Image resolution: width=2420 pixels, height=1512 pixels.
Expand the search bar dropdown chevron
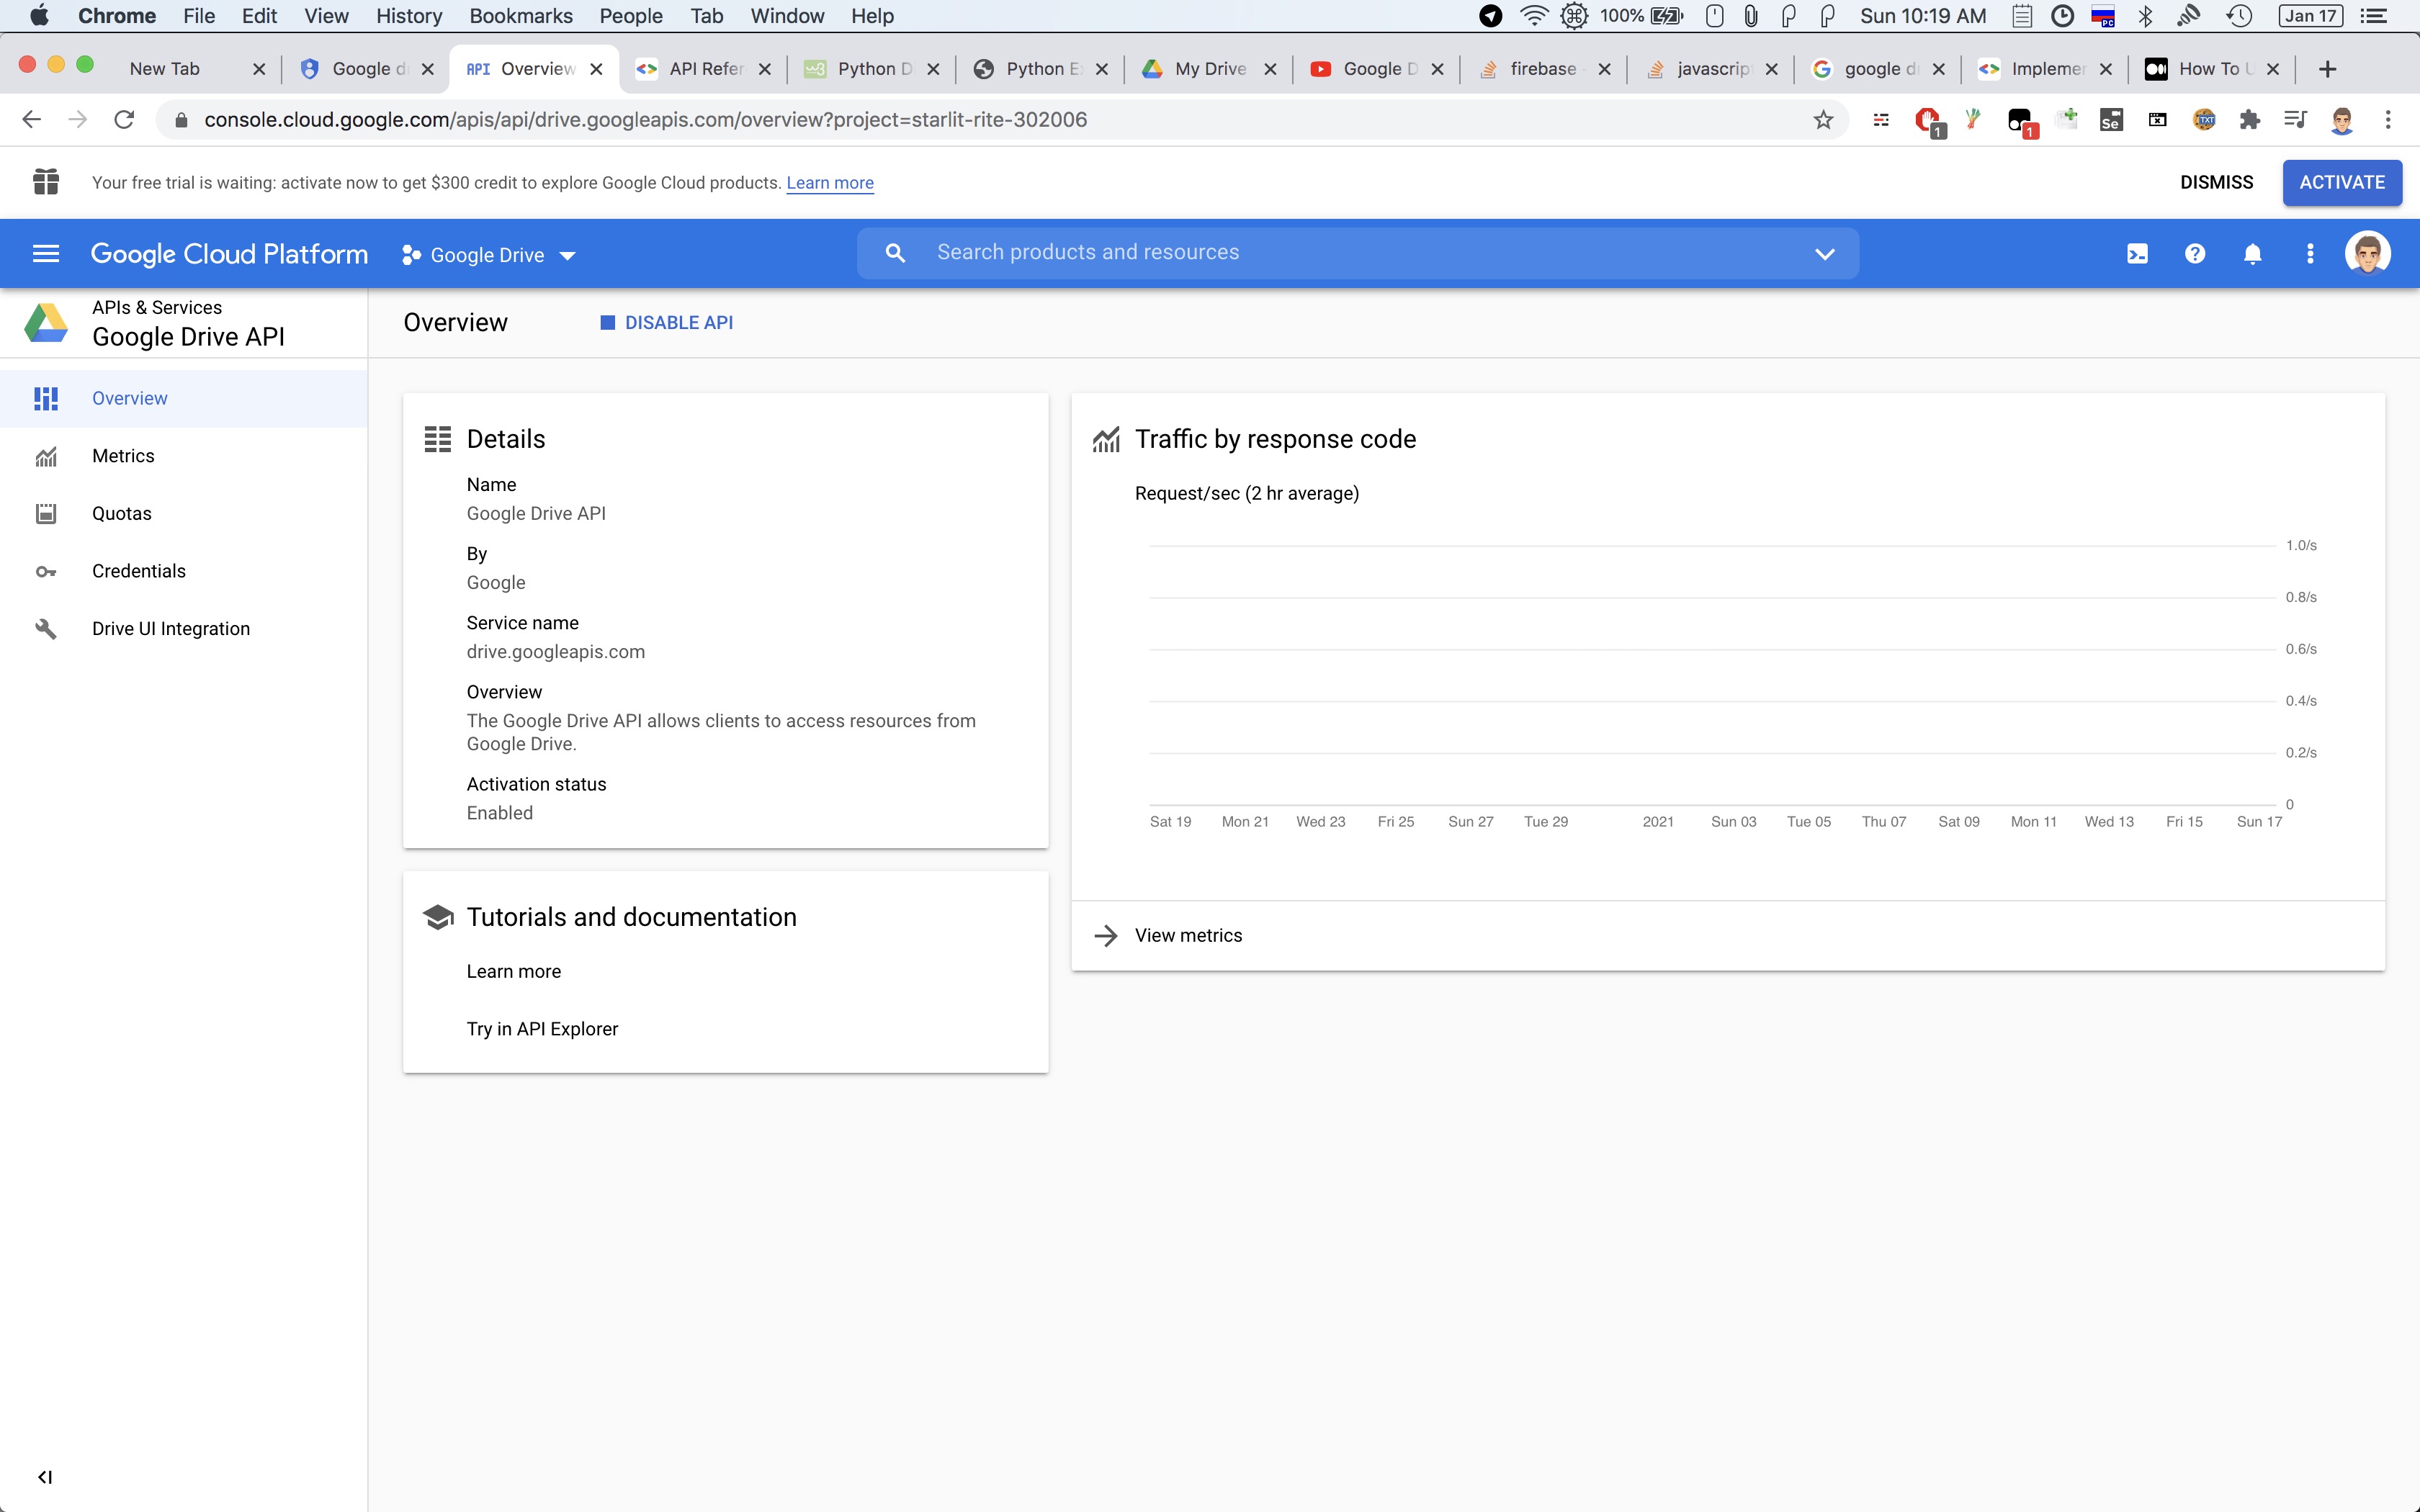click(1824, 254)
